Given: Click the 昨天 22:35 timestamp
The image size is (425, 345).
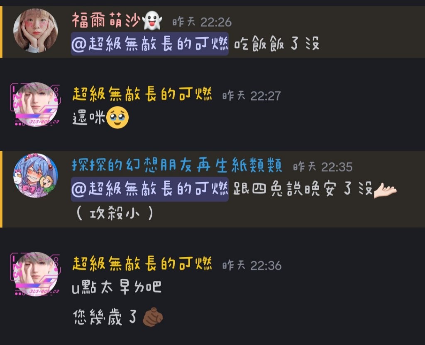Looking at the screenshot, I should (323, 167).
